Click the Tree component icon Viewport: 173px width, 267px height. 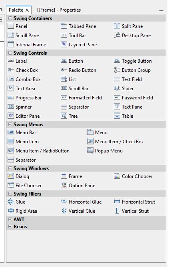pos(64,116)
